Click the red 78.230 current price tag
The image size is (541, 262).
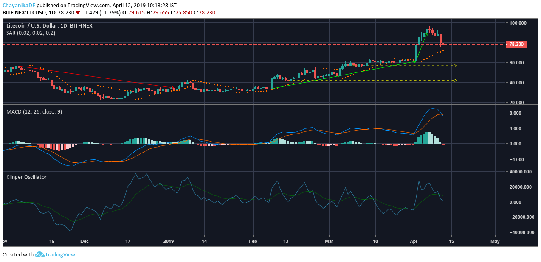point(516,44)
